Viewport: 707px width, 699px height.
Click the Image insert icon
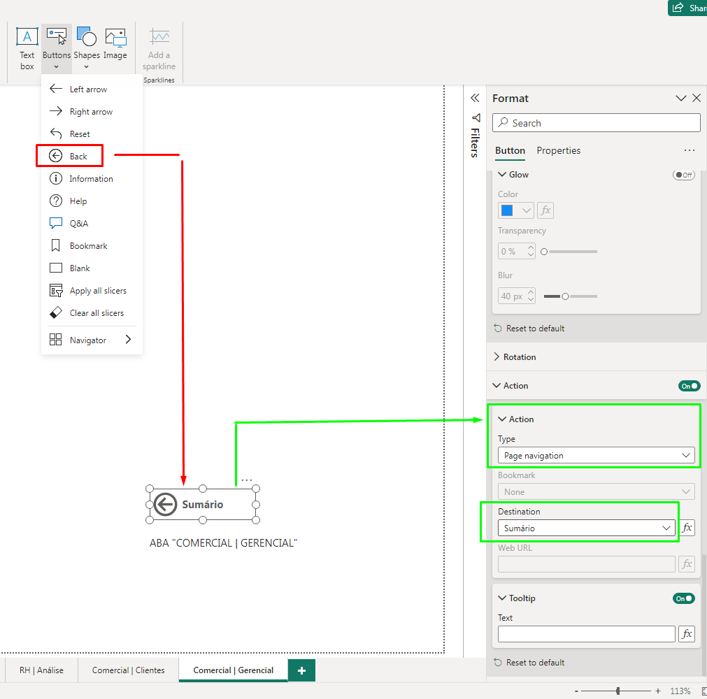(115, 38)
